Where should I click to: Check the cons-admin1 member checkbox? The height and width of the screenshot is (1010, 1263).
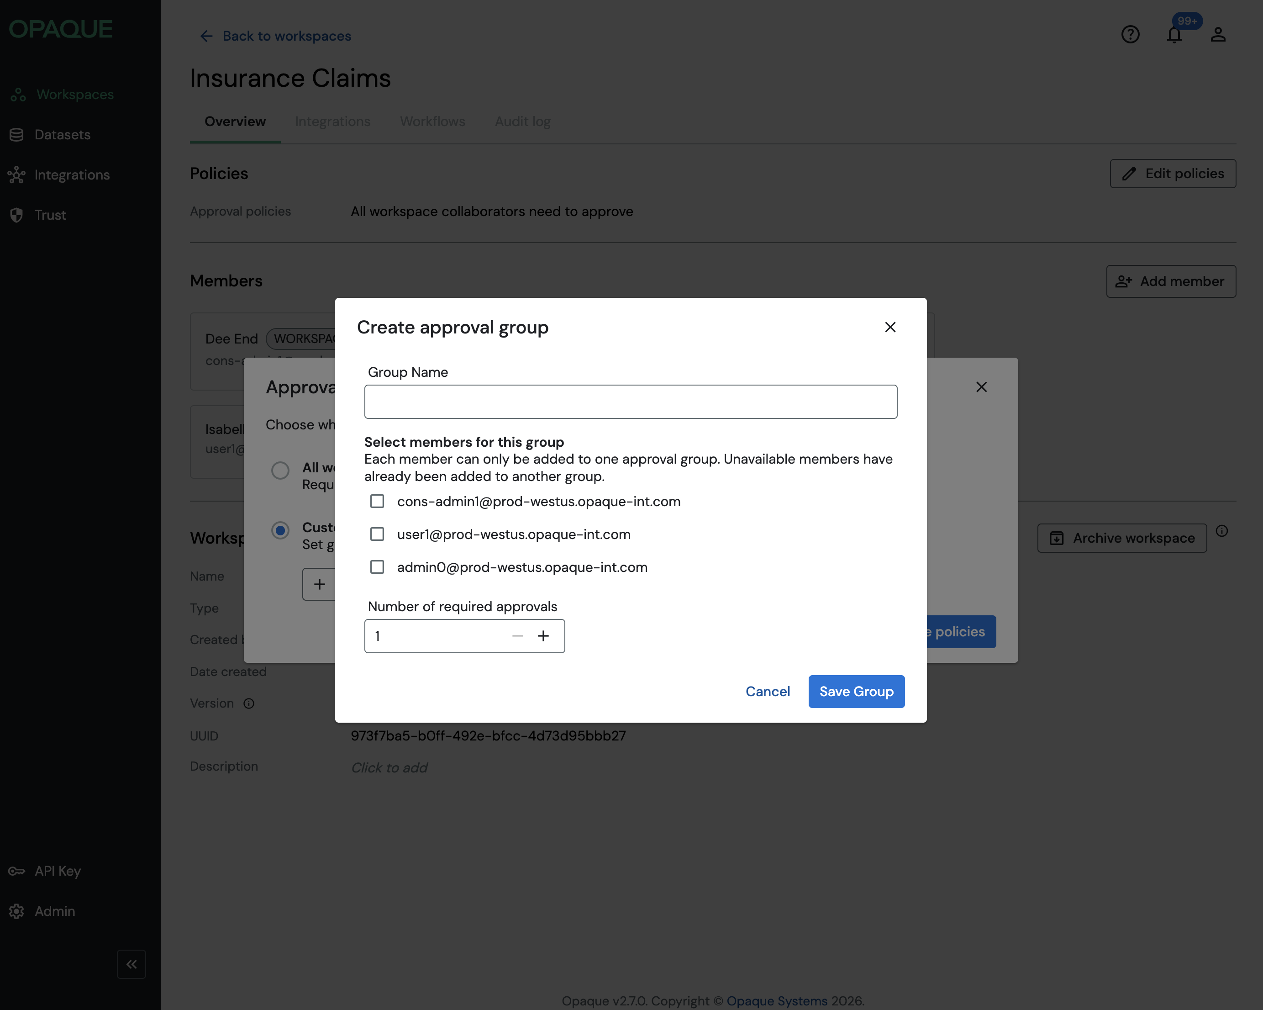377,501
